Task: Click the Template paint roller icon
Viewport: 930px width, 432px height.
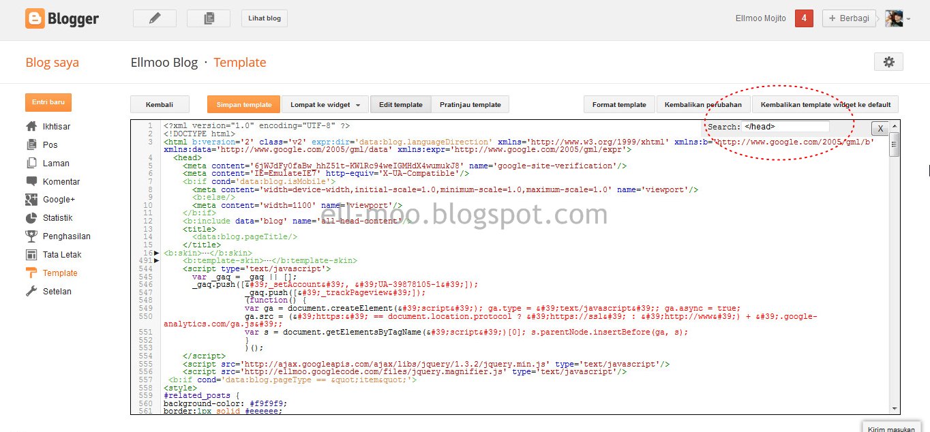Action: tap(31, 273)
